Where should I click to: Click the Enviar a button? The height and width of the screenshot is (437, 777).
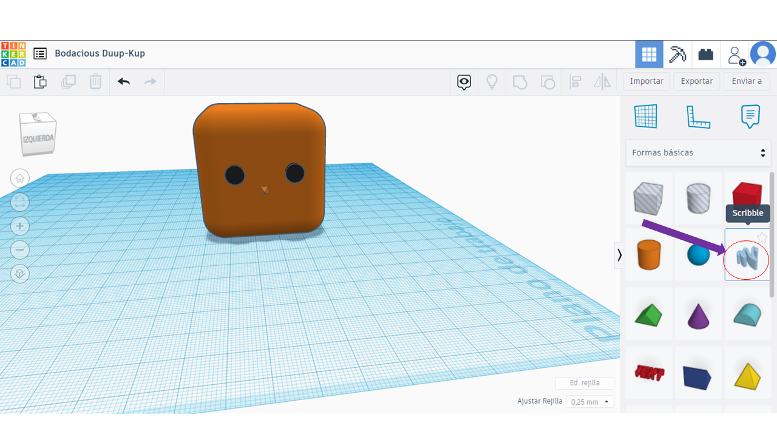point(747,81)
